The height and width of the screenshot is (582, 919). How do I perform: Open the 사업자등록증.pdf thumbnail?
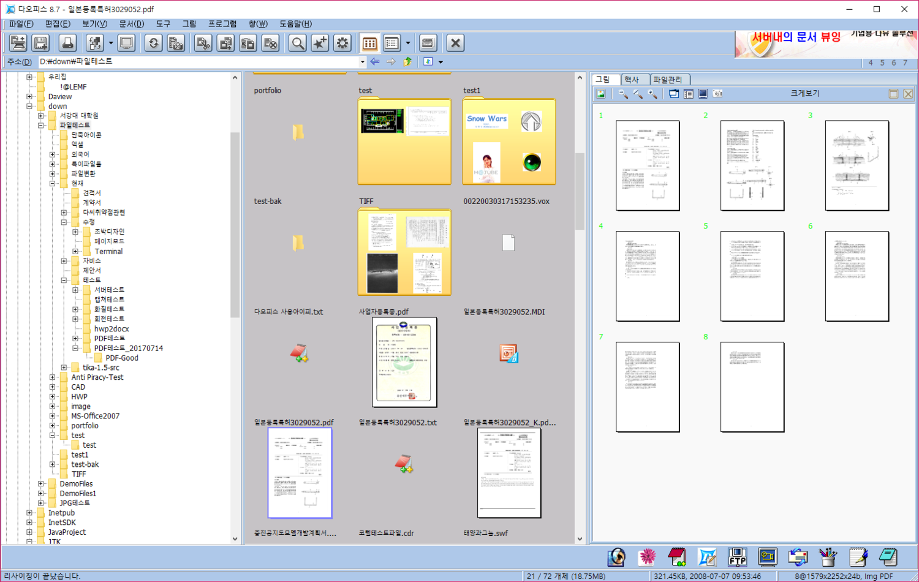[404, 362]
